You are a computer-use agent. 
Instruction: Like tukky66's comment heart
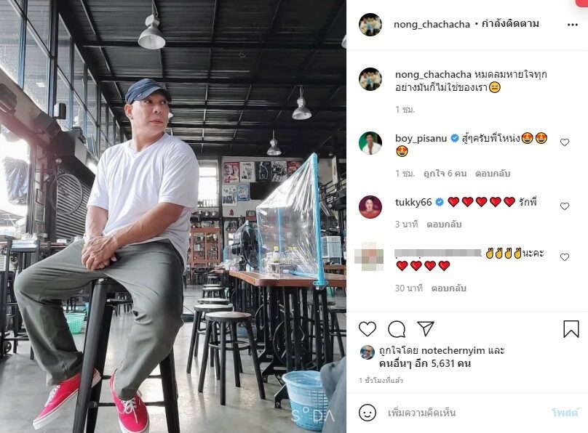565,206
